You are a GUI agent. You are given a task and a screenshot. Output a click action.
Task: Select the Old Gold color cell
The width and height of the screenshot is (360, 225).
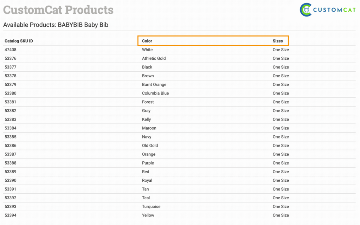click(x=150, y=146)
